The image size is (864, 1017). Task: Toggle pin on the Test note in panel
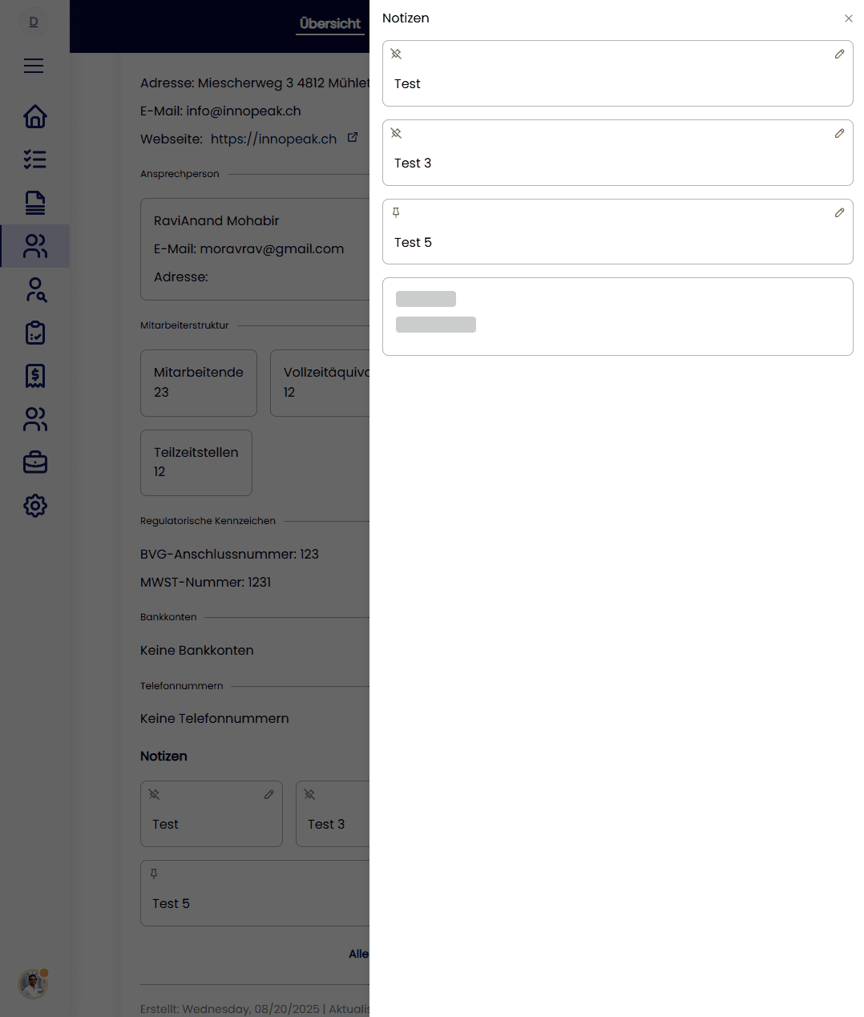396,54
